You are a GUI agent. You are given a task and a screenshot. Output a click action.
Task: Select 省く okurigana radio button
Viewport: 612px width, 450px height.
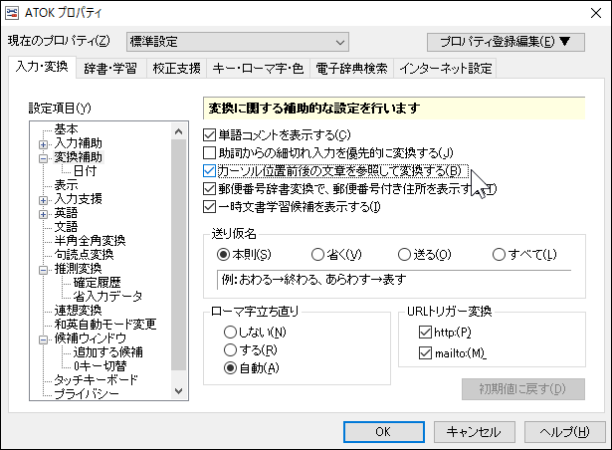(317, 255)
